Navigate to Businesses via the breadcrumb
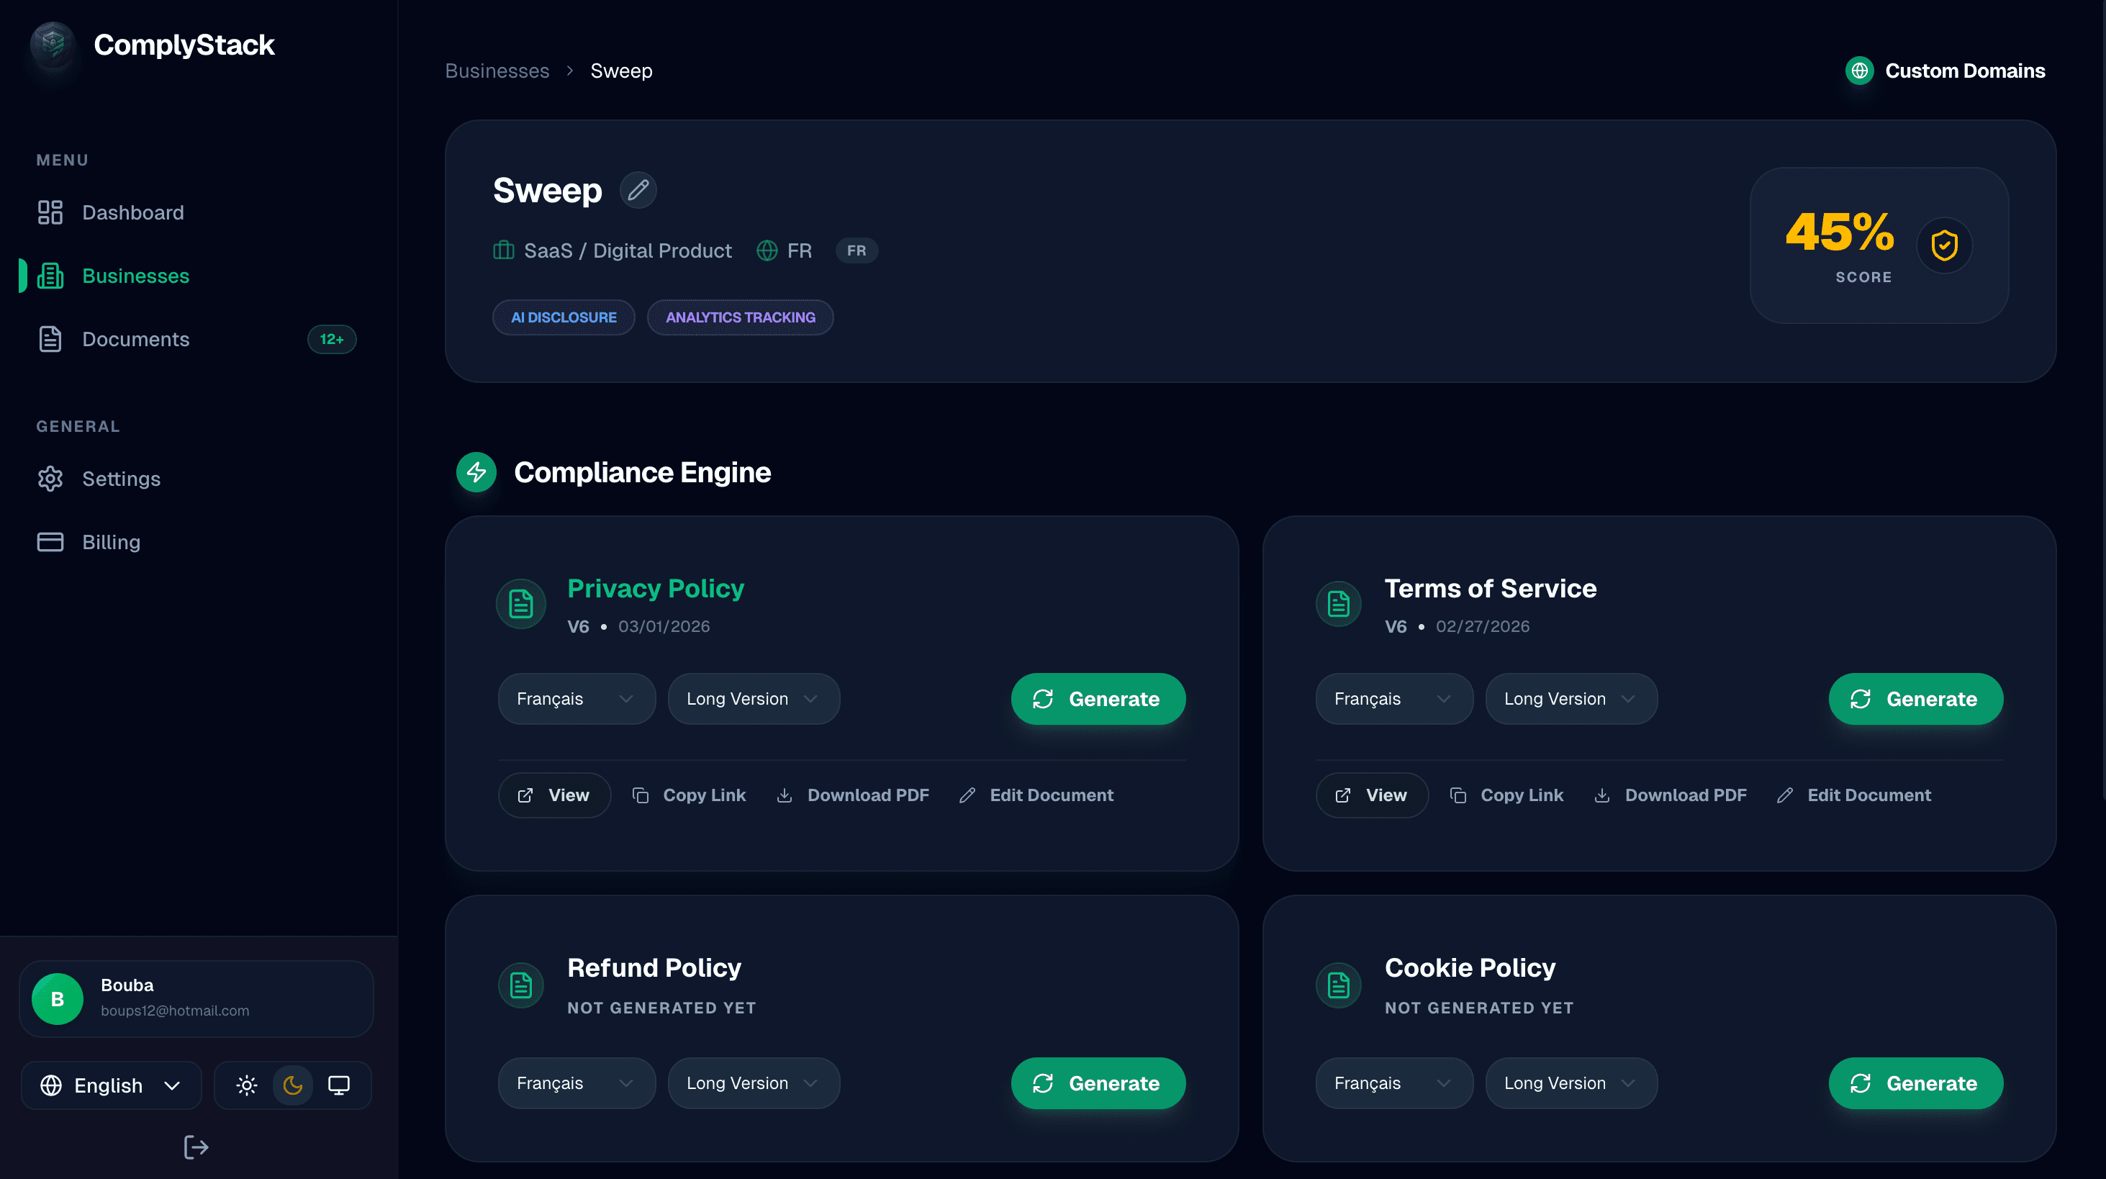2106x1179 pixels. point(496,71)
